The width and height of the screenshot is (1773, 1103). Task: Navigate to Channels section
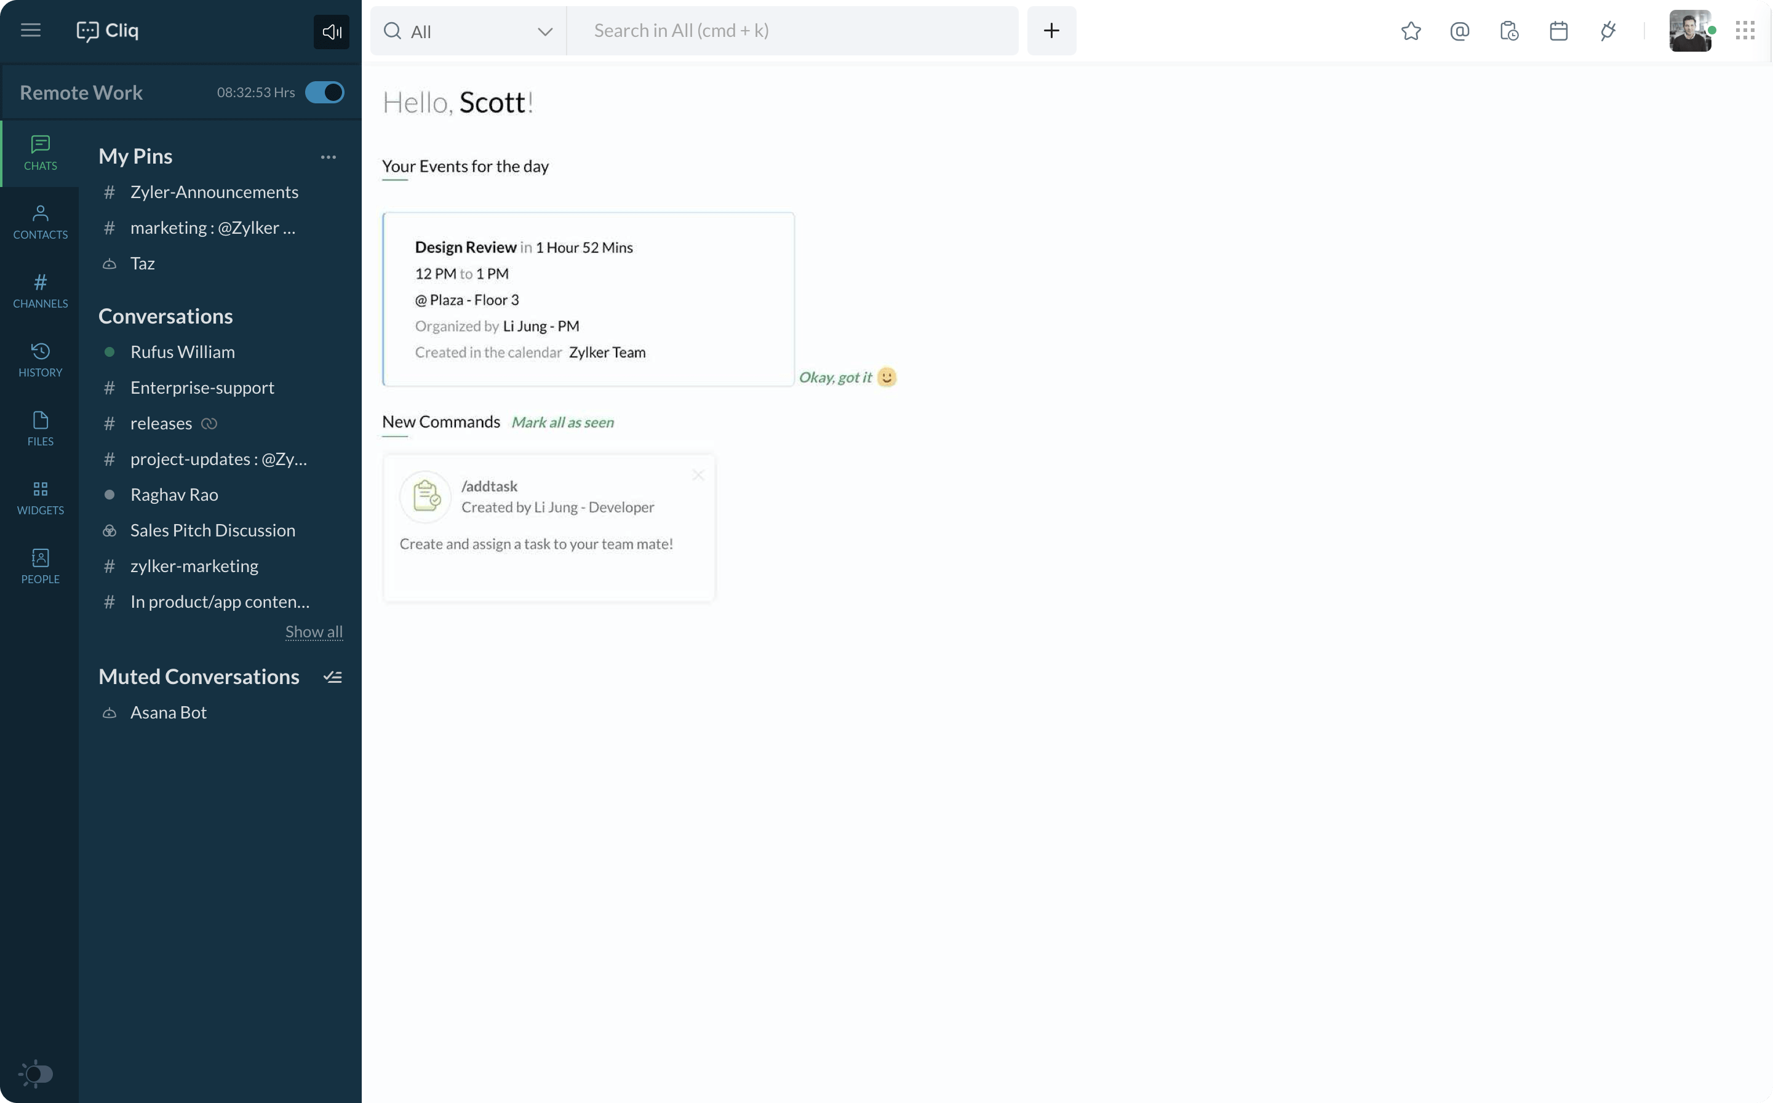click(x=41, y=291)
